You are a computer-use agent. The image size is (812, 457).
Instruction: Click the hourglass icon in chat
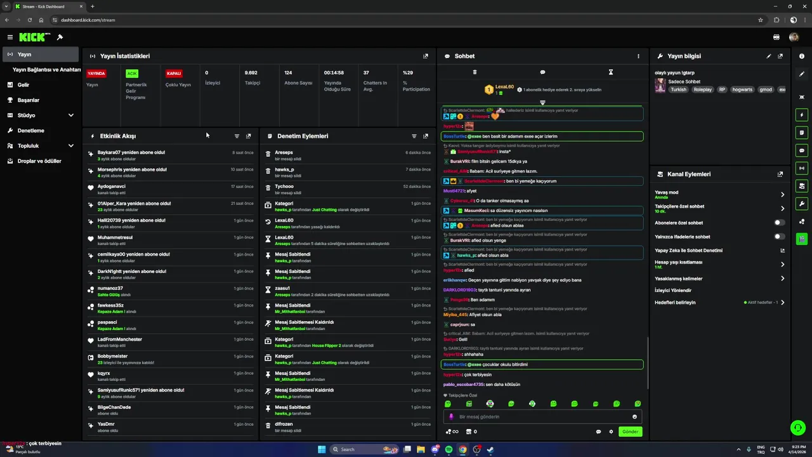coord(611,72)
